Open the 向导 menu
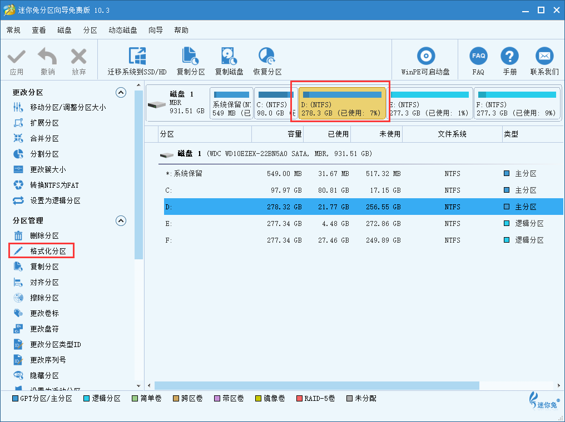The width and height of the screenshot is (565, 422). pos(156,30)
